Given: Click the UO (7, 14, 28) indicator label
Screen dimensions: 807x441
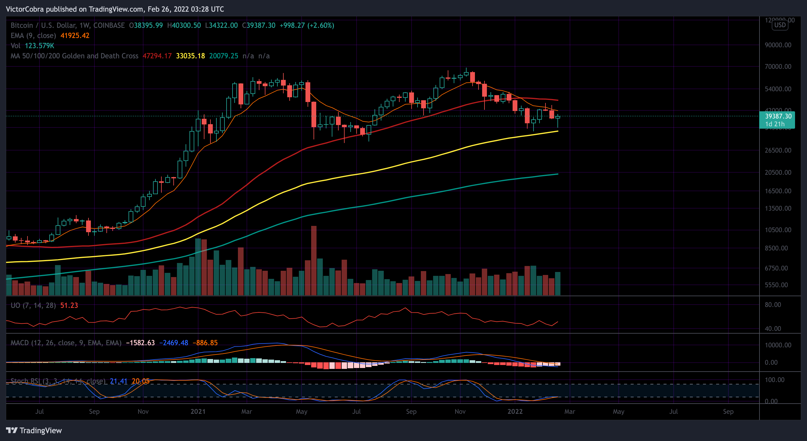Looking at the screenshot, I should coord(33,305).
